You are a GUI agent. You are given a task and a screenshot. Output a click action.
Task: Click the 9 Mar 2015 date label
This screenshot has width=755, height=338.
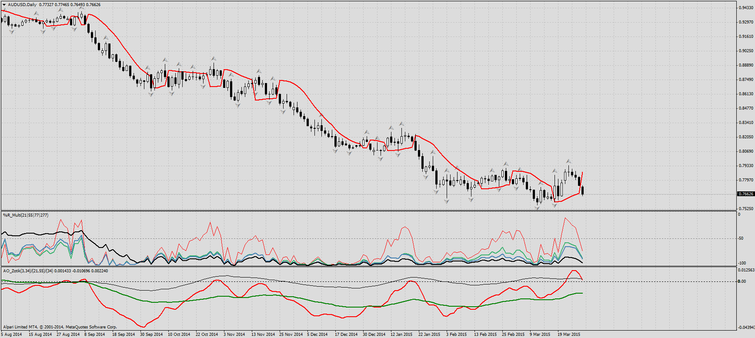click(x=540, y=335)
